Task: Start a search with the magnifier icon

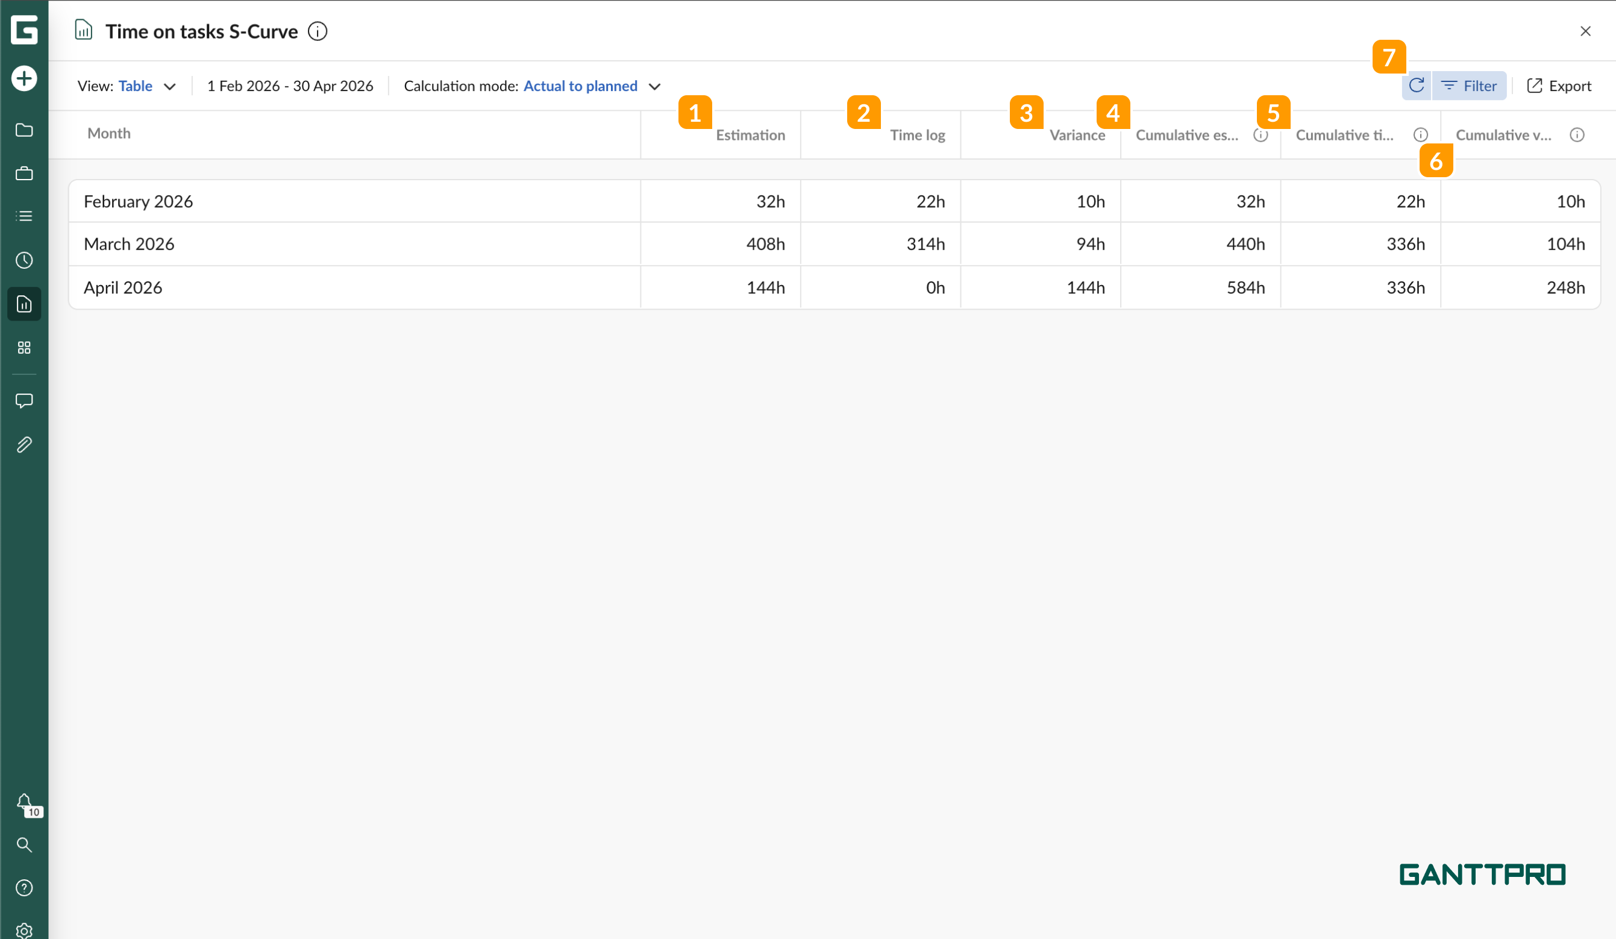Action: [23, 846]
